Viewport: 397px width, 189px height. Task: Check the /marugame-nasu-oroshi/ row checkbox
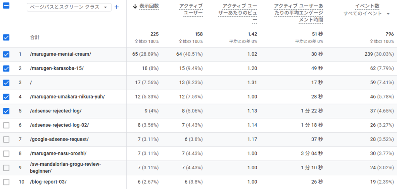pyautogui.click(x=6, y=153)
